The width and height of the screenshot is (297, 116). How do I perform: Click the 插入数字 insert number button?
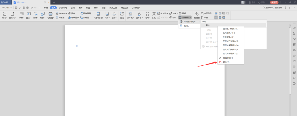tap(163, 14)
